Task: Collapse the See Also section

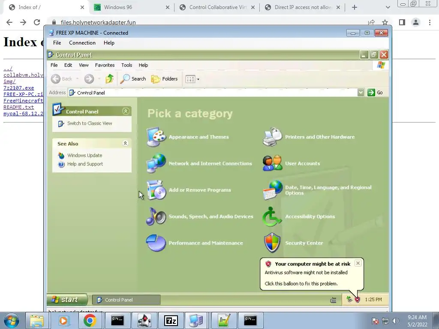Action: tap(126, 143)
